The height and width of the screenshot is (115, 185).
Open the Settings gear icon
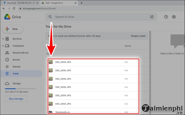click(174, 17)
